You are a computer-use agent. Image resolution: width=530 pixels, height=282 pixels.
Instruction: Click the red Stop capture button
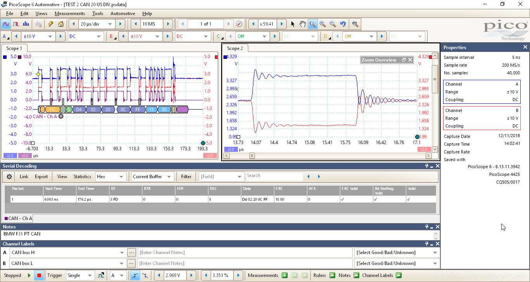39,276
